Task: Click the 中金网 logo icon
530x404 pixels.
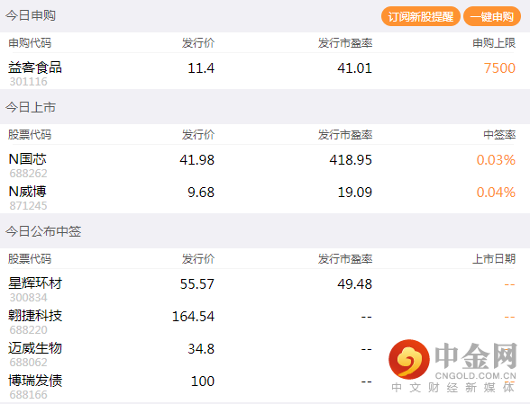Action: pyautogui.click(x=409, y=359)
